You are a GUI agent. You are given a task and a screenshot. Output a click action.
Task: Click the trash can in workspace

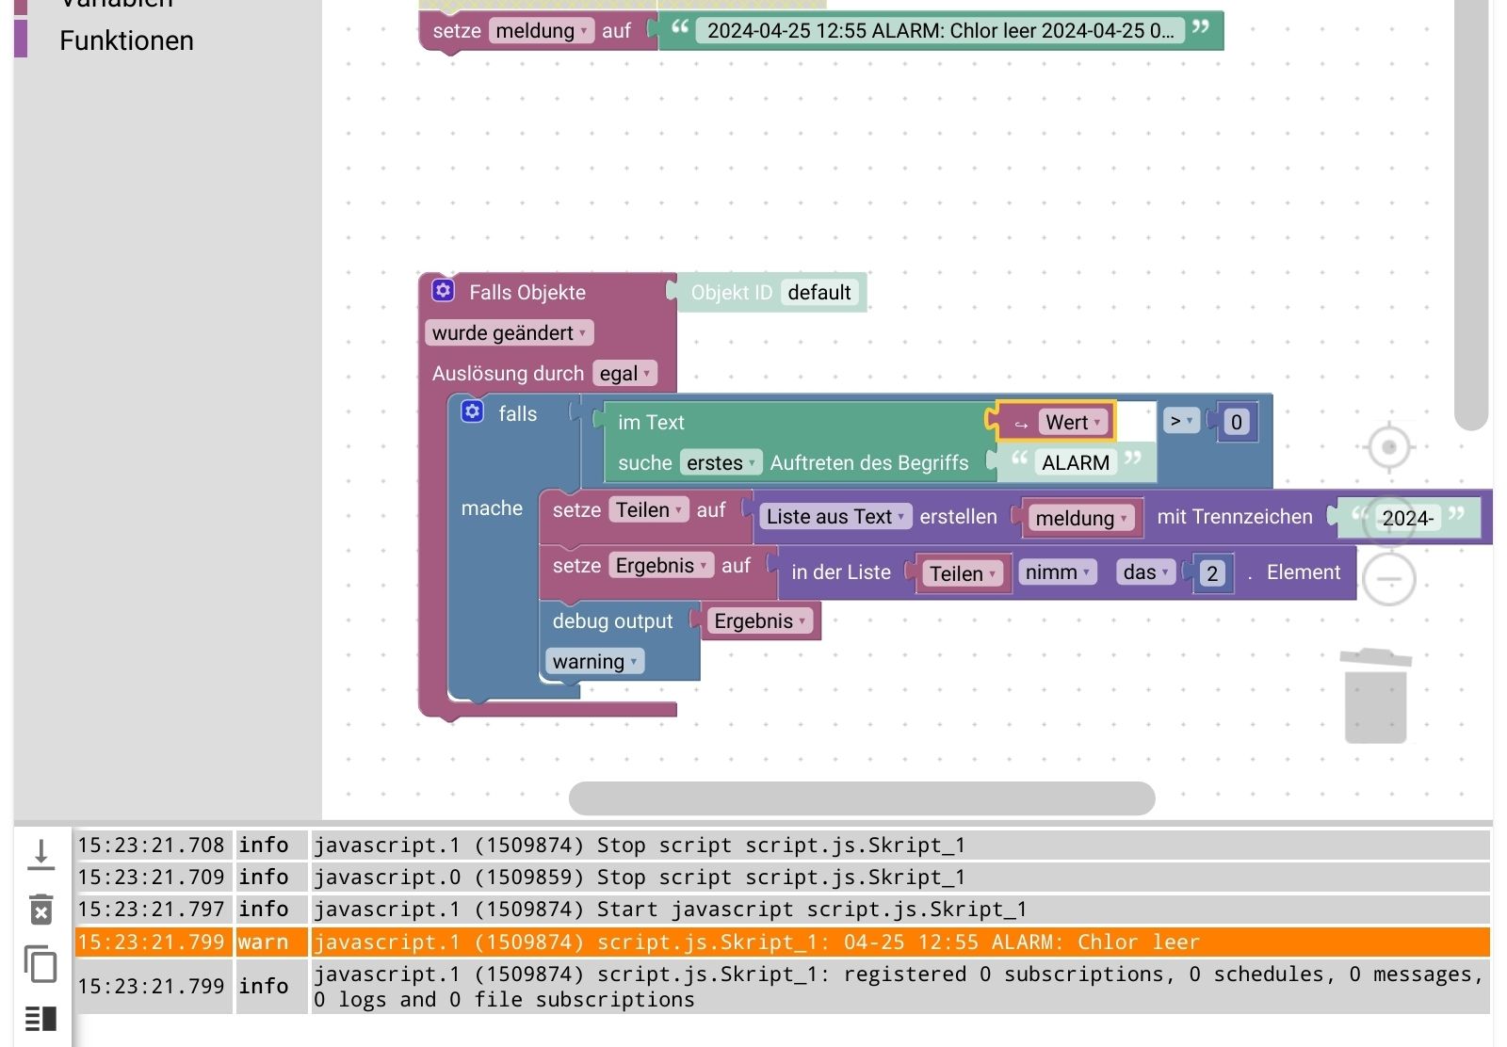1376,696
